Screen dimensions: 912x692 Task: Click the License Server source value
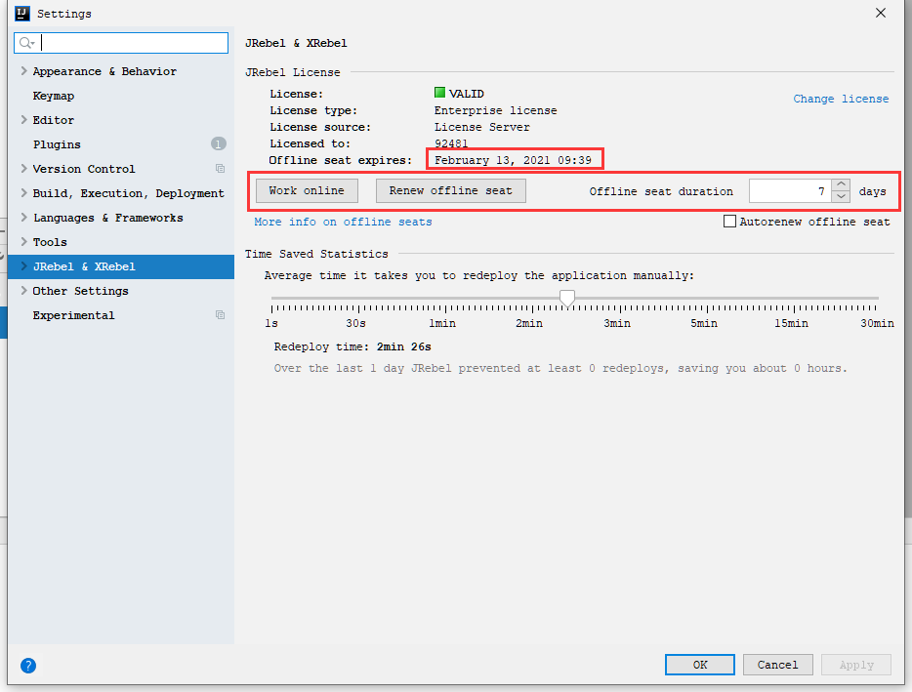point(482,127)
